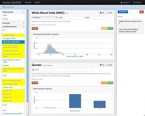Click the Account user icon
The width and height of the screenshot is (145, 116).
click(121, 2)
